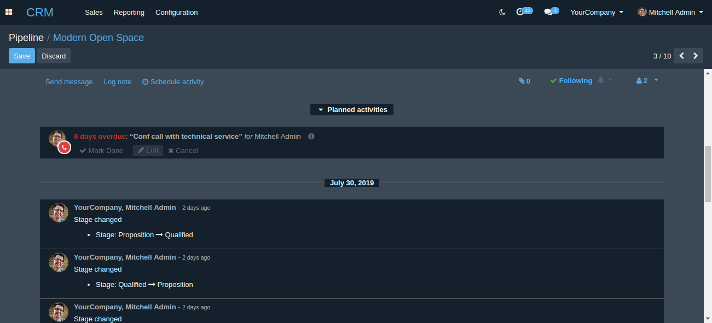This screenshot has width=712, height=323.
Task: Click "Stage: Proposition → Qualified" text
Action: (144, 234)
